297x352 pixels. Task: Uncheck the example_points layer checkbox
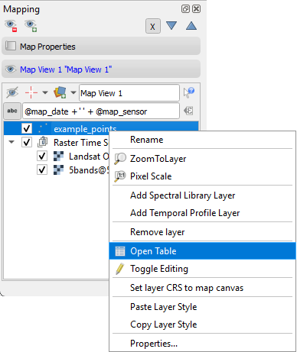tap(27, 128)
